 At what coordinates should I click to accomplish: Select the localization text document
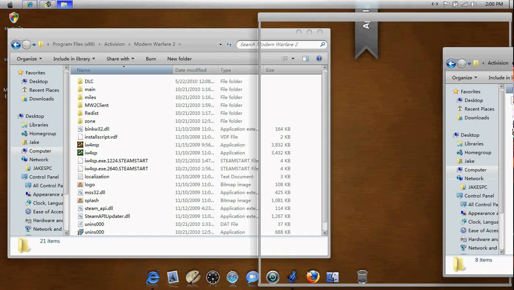pyautogui.click(x=97, y=176)
